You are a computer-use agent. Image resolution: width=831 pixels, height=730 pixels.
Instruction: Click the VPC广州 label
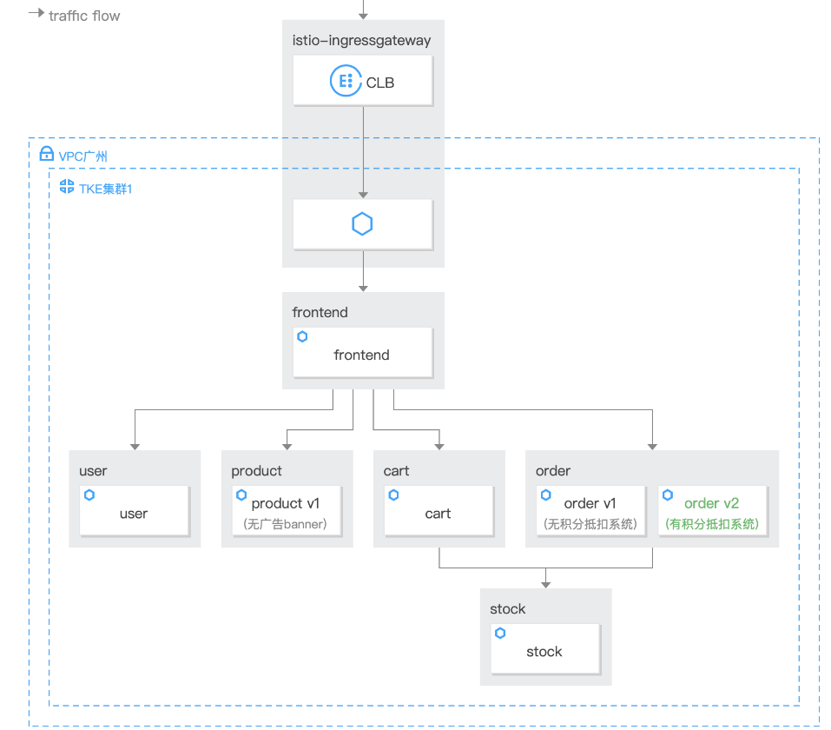[83, 156]
